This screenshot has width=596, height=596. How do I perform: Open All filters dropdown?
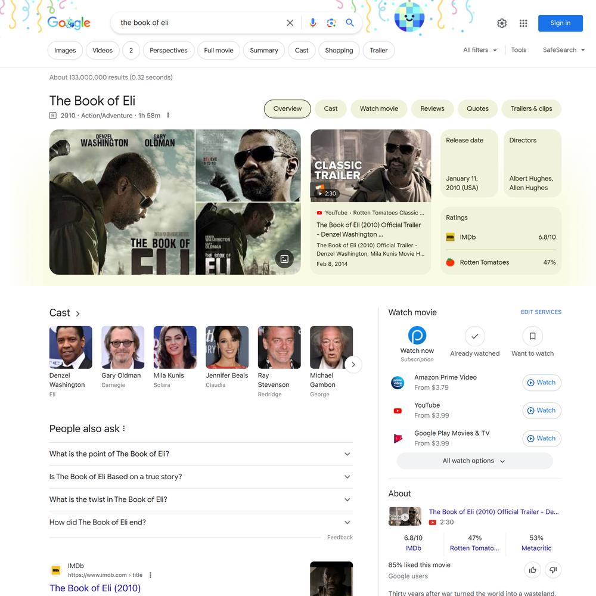coord(480,50)
